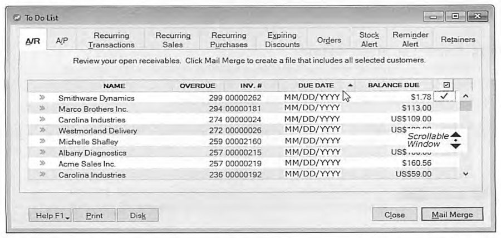The height and width of the screenshot is (238, 501).
Task: Click invoice number 00000219
Action: click(x=243, y=164)
